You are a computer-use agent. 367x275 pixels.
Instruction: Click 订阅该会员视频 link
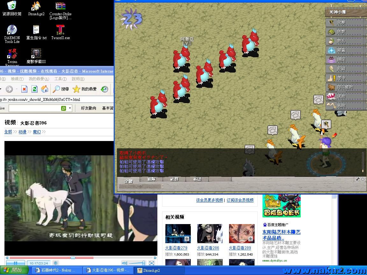(240, 200)
